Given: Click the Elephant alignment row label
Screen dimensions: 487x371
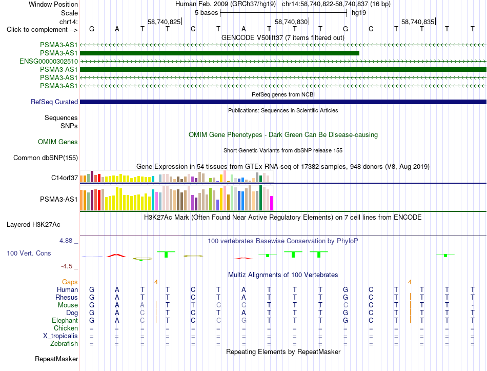Looking at the screenshot, I should click(65, 320).
